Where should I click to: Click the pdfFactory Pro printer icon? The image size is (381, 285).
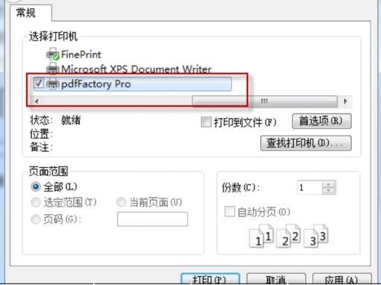[52, 84]
